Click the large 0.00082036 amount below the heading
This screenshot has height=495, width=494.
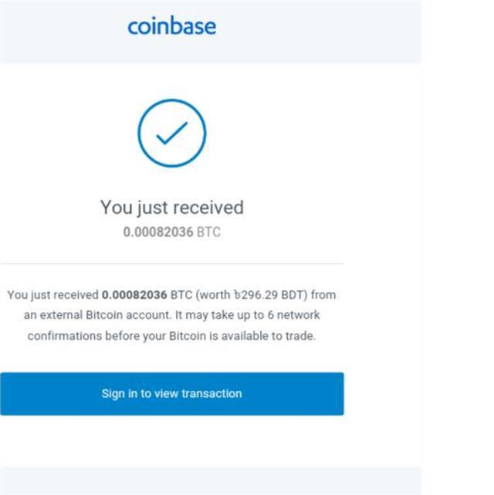tap(157, 232)
